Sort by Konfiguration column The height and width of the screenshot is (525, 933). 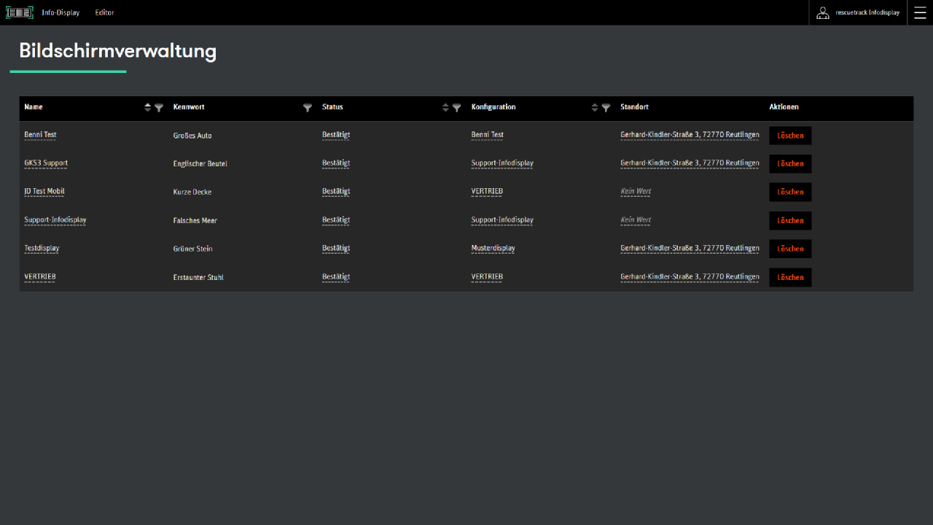pyautogui.click(x=595, y=108)
